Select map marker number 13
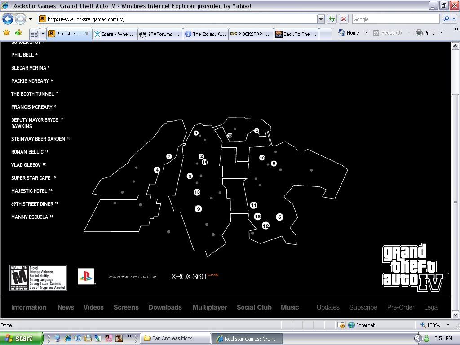Screen dimensions: 460x345 (x=197, y=192)
